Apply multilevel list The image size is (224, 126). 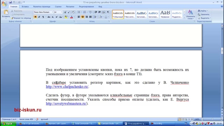(x=90, y=12)
